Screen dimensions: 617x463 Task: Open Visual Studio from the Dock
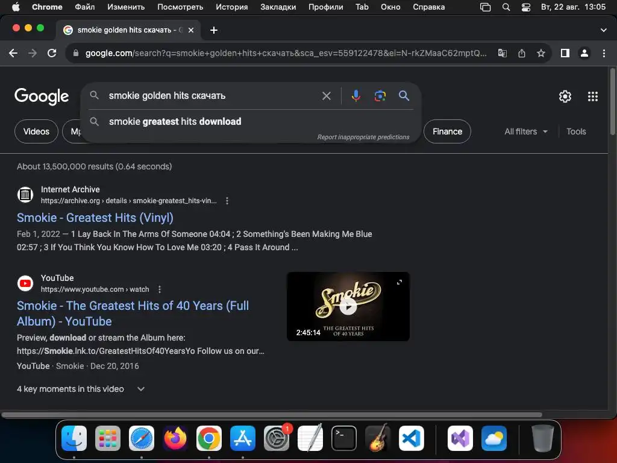[460, 438]
